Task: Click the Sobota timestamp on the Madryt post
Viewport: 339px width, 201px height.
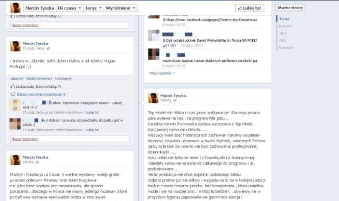Action: coord(28,162)
